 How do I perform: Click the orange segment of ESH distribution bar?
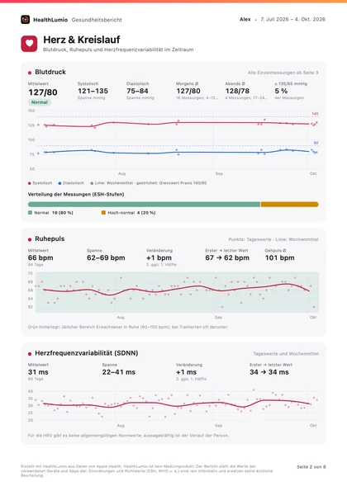[289, 205]
